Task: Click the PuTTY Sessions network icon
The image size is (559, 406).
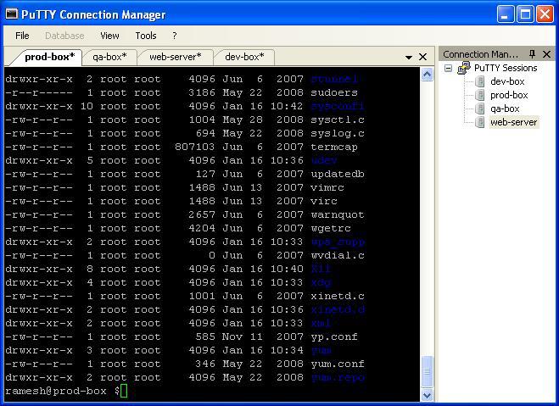Action: (x=464, y=68)
